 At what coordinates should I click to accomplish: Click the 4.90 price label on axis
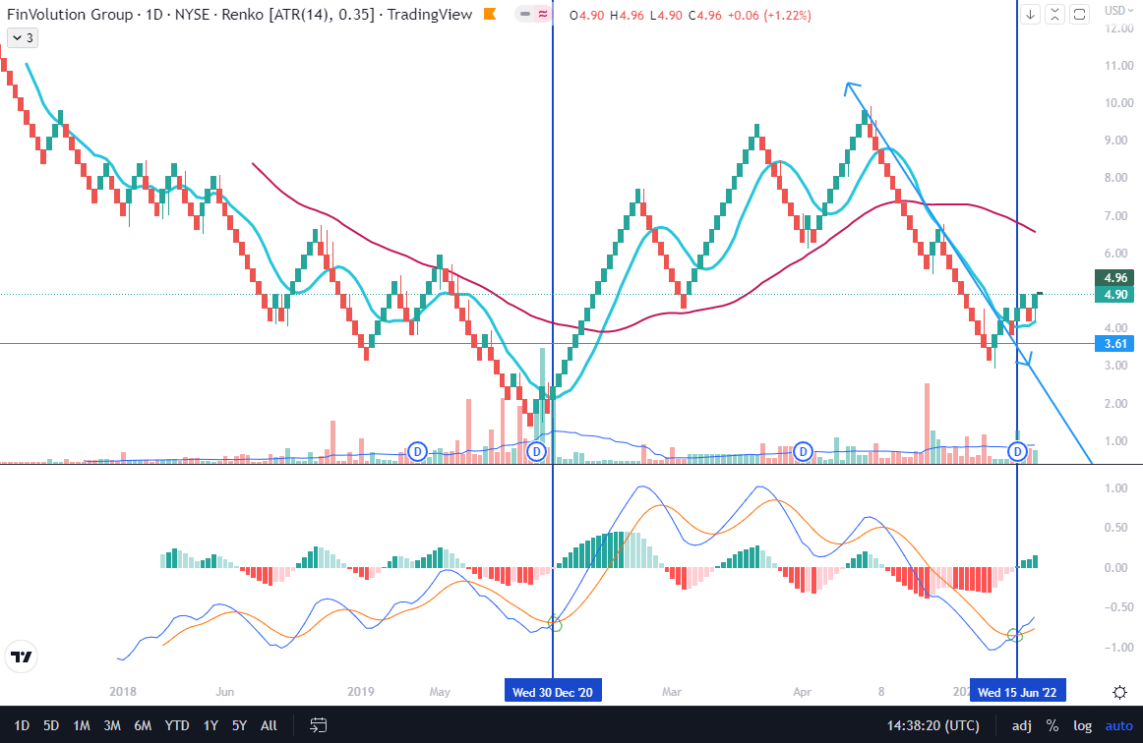(1115, 294)
